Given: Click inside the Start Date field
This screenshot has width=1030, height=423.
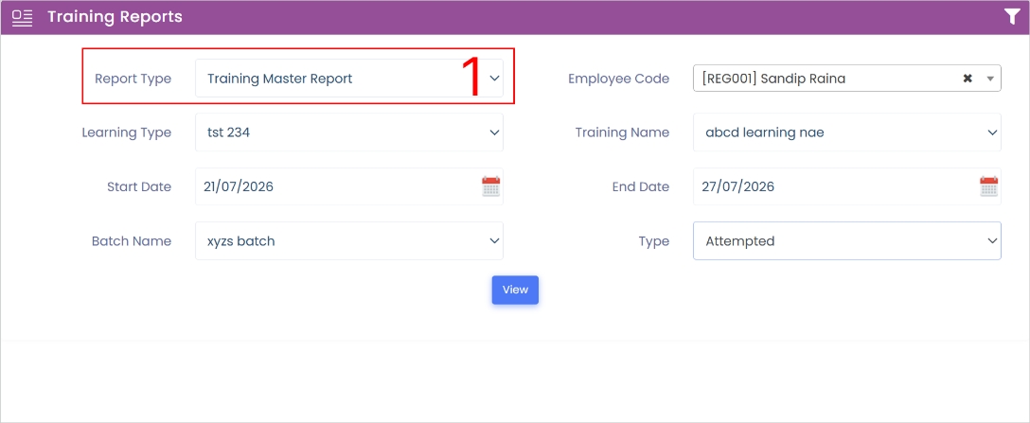Looking at the screenshot, I should point(338,186).
